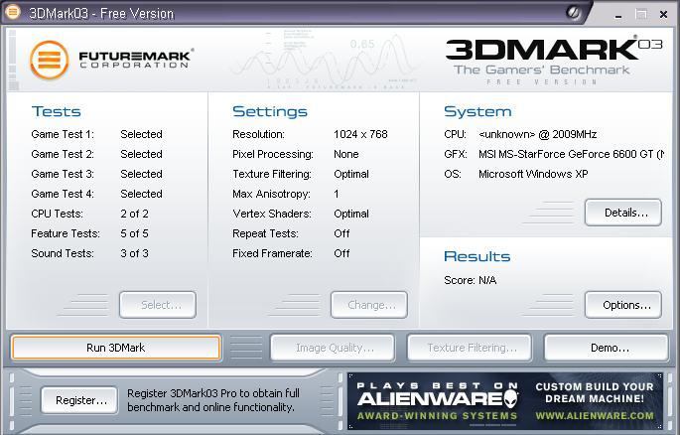The image size is (680, 435).
Task: Click the Max Anisotropy value '1'
Action: 337,194
